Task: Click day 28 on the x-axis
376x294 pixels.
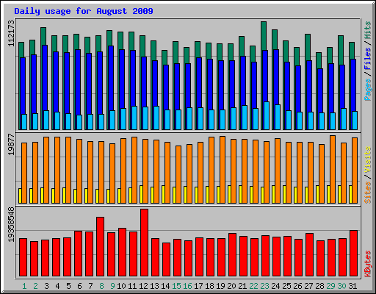Action: tap(319, 286)
